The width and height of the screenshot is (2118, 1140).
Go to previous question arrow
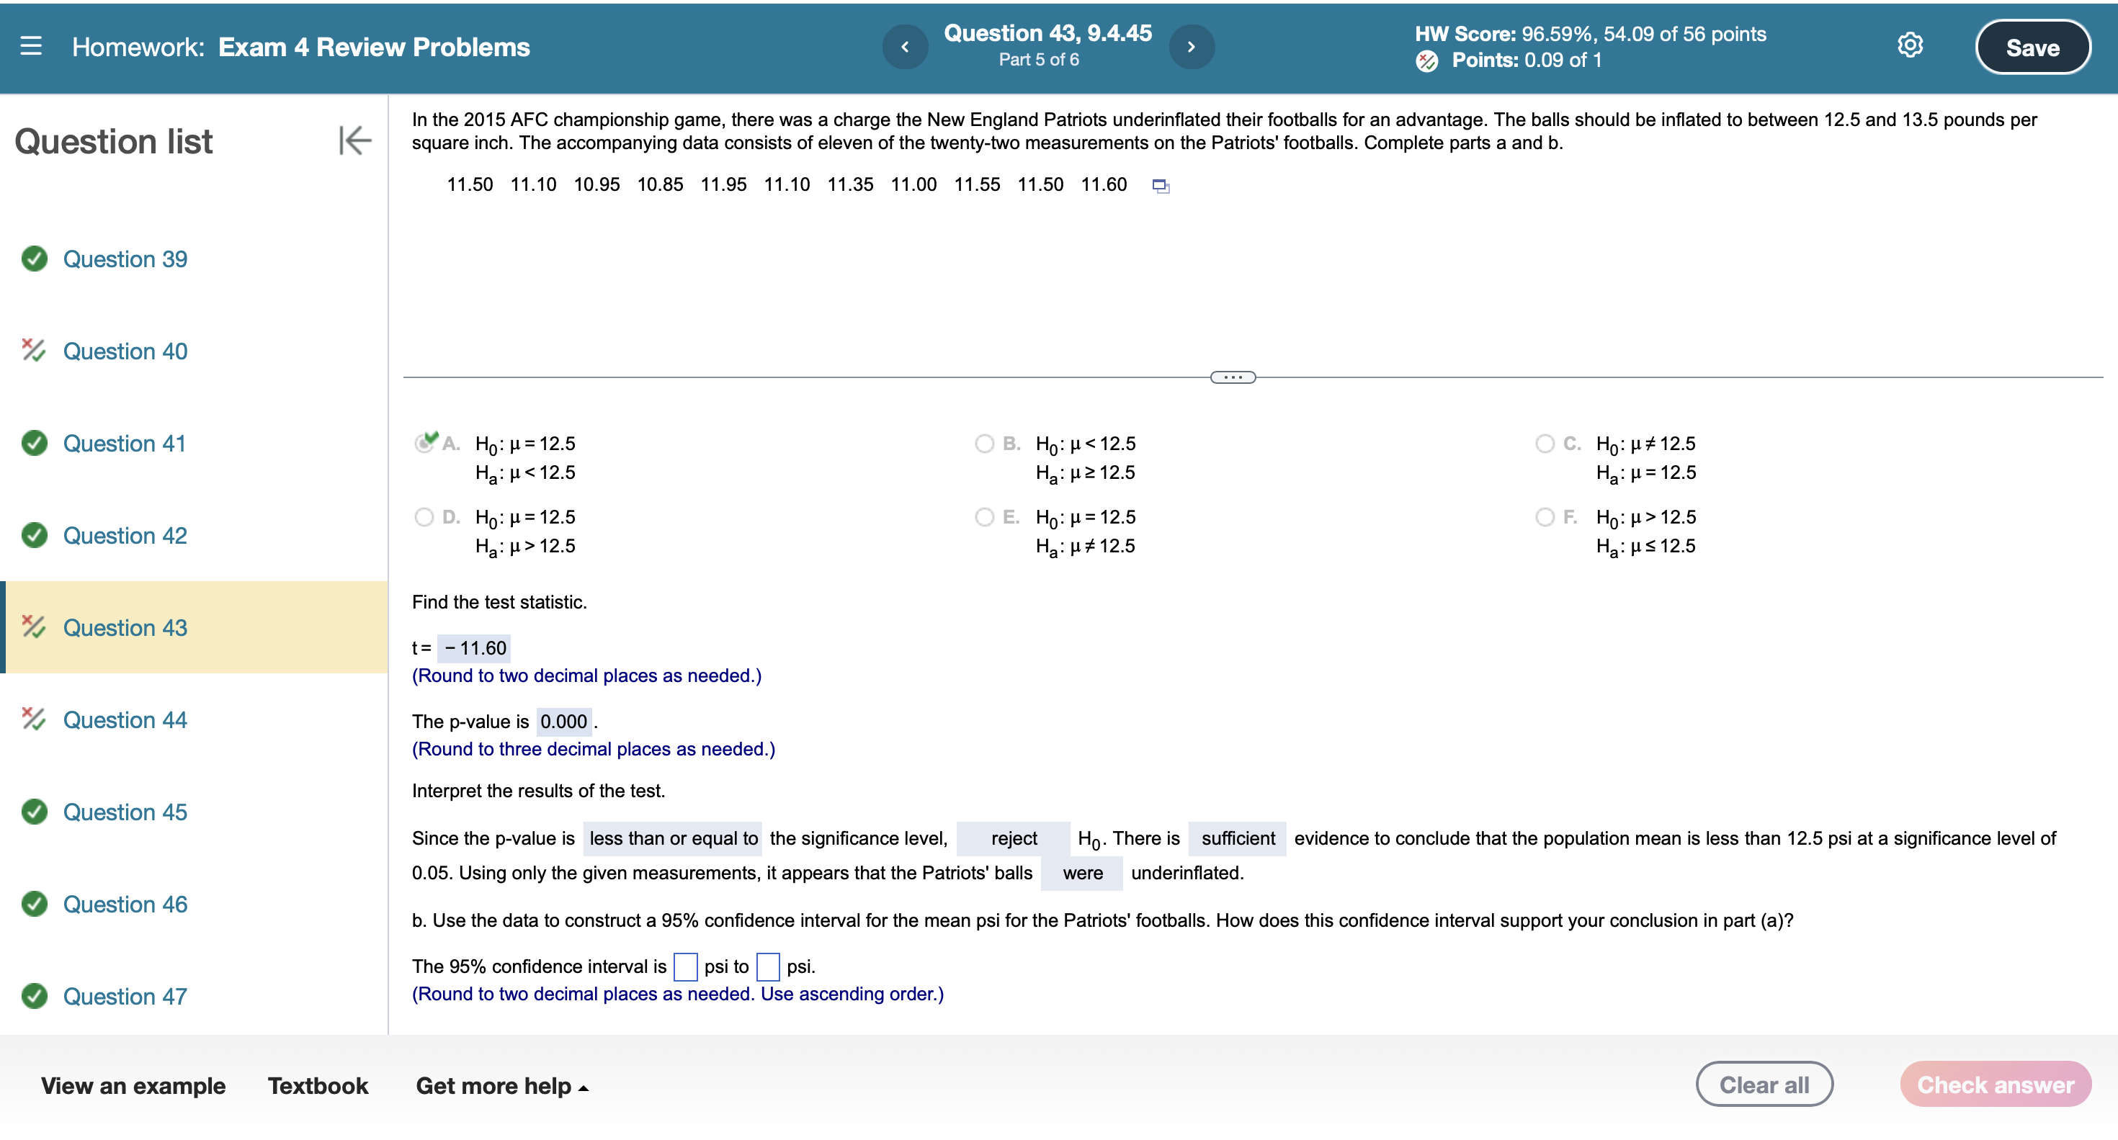click(906, 47)
